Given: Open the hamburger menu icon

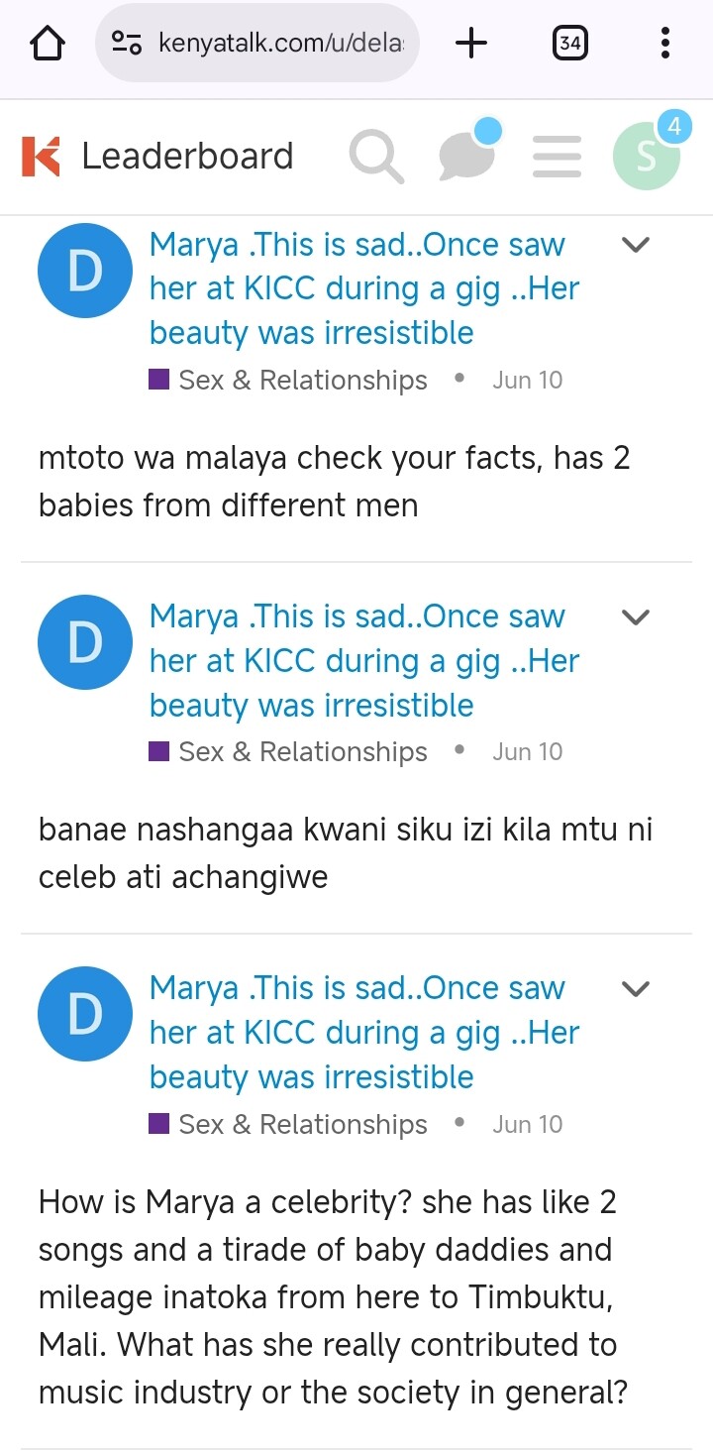Looking at the screenshot, I should pyautogui.click(x=557, y=157).
